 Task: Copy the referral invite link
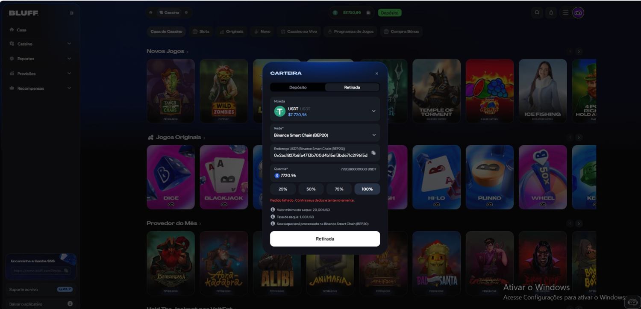[x=66, y=271]
